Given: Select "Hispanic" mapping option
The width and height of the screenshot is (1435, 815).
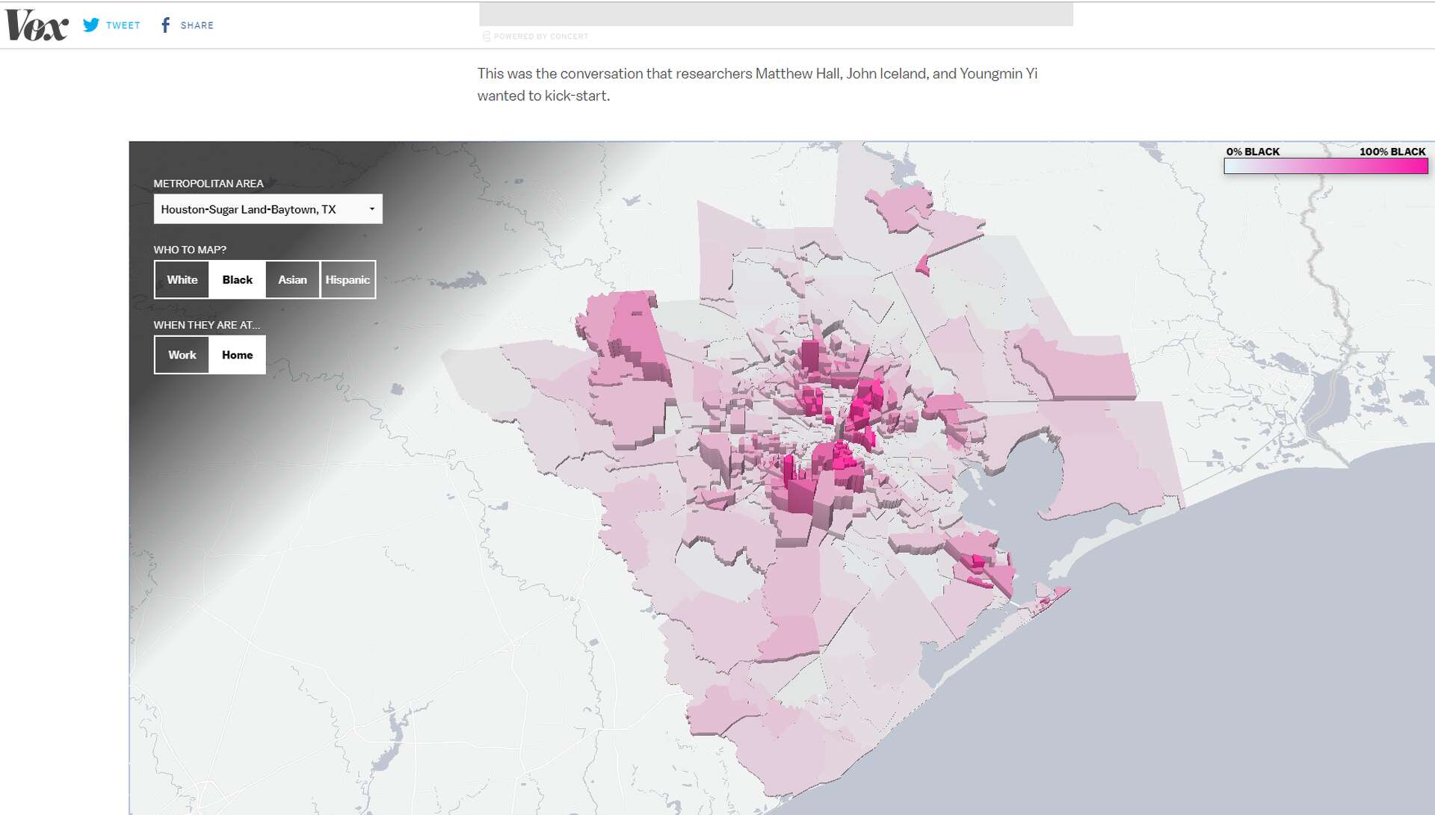Looking at the screenshot, I should pyautogui.click(x=348, y=279).
